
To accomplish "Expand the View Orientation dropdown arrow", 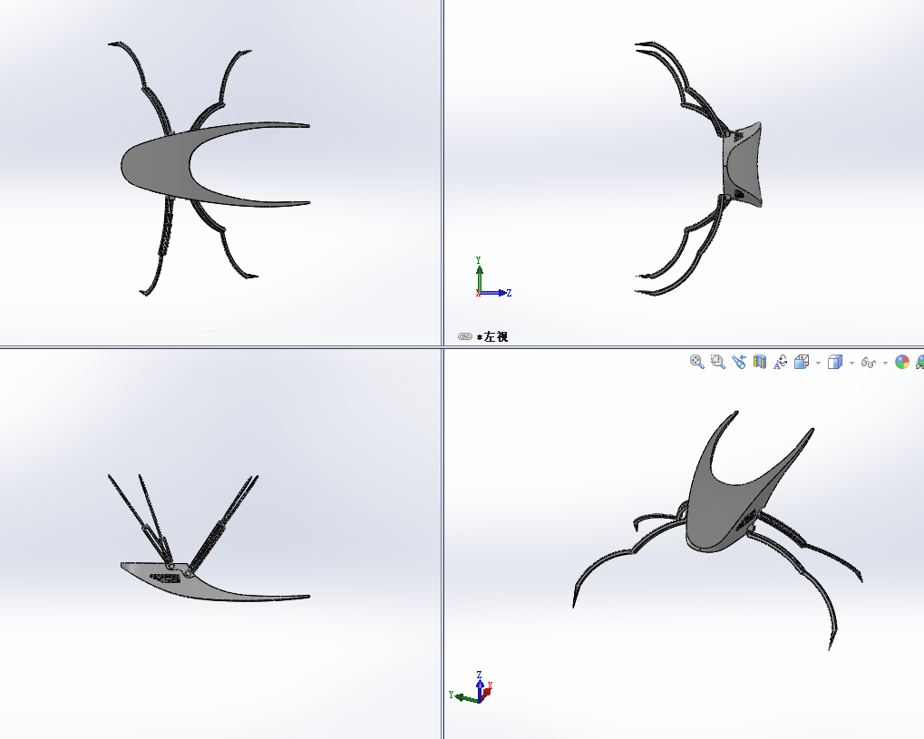I will (x=818, y=363).
